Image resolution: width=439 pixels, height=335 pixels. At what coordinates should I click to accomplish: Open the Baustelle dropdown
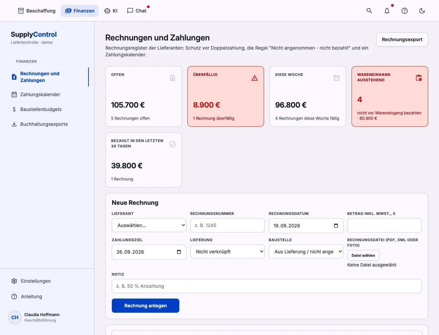[306, 252]
